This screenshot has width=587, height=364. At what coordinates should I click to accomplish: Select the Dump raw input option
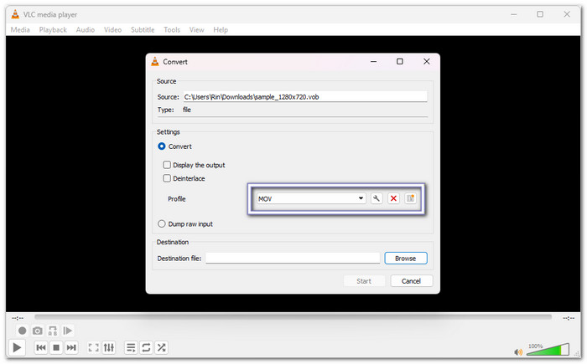[161, 224]
